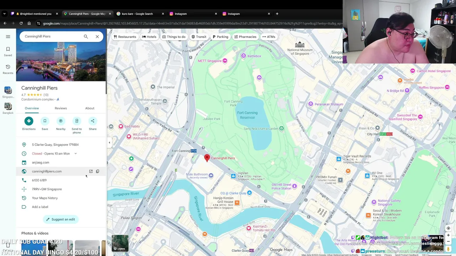This screenshot has height=256, width=456.
Task: Open website icon next to canninghillpiers.com
Action: click(x=91, y=171)
